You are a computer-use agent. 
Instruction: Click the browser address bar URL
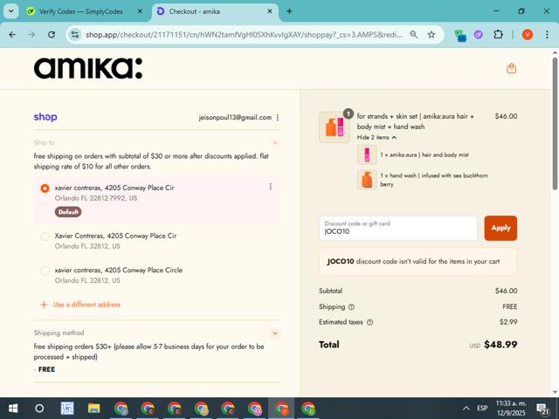pyautogui.click(x=244, y=35)
